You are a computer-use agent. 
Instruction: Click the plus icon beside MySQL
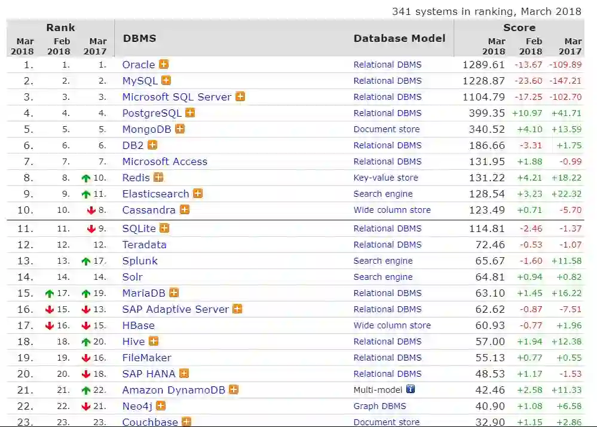coord(166,80)
